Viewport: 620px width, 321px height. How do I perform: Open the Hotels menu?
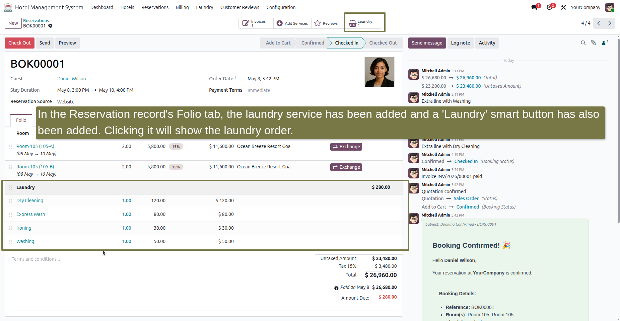click(127, 7)
